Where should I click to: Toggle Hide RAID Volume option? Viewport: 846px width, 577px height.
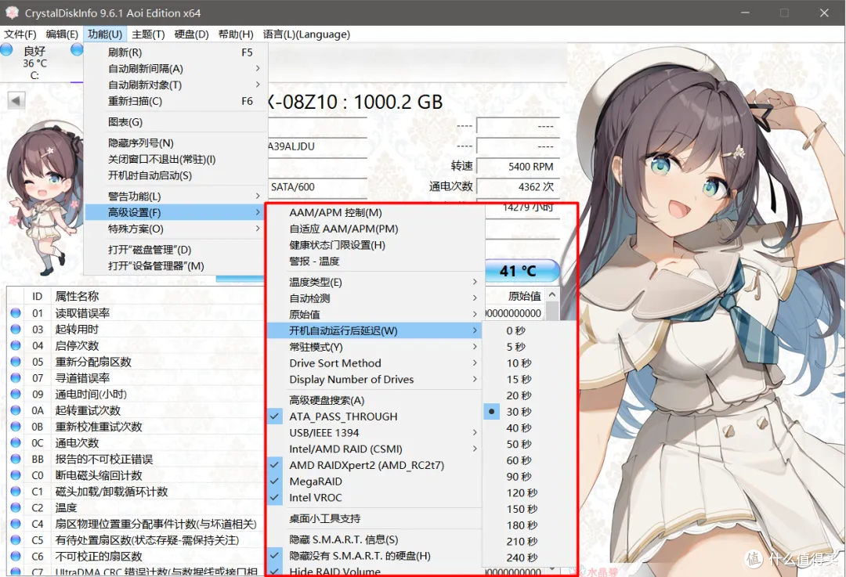click(x=374, y=571)
